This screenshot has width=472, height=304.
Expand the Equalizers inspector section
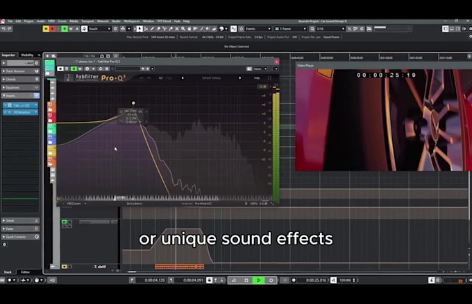coord(20,87)
